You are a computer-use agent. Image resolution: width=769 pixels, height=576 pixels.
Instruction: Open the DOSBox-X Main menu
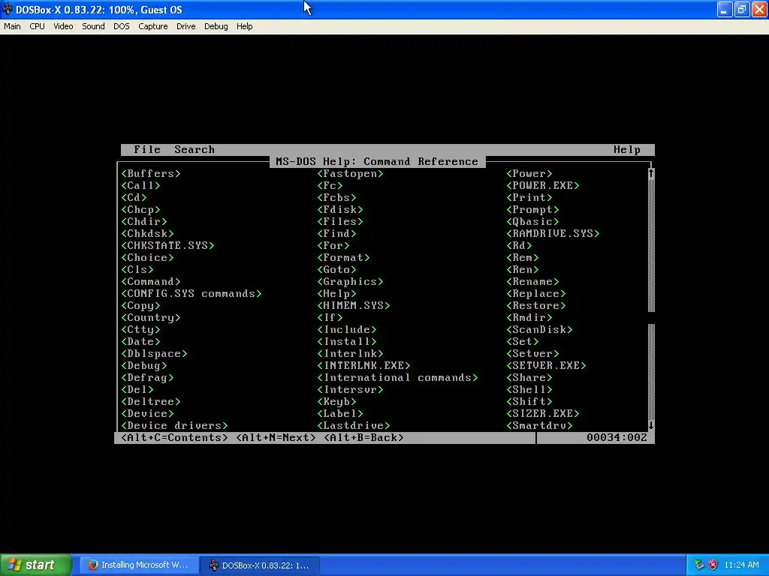coord(12,26)
